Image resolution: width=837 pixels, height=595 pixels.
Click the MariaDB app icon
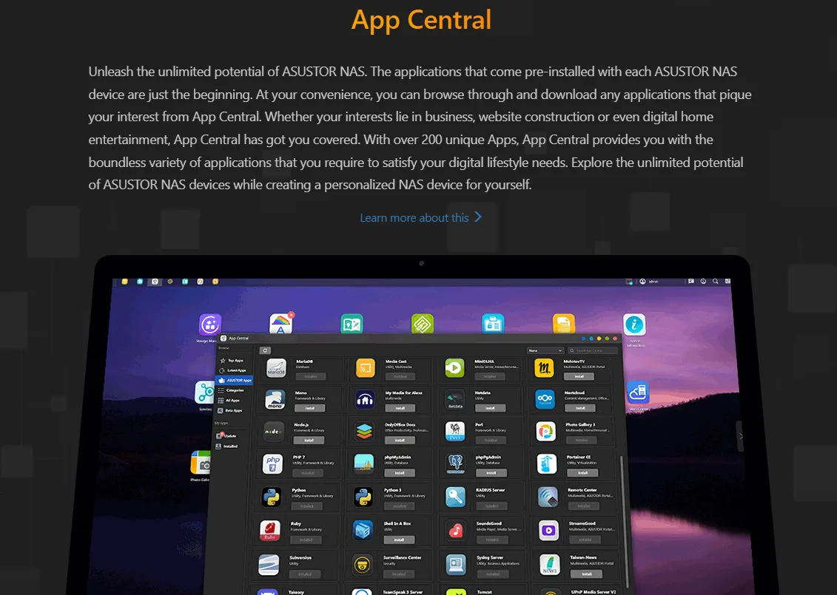(x=276, y=368)
